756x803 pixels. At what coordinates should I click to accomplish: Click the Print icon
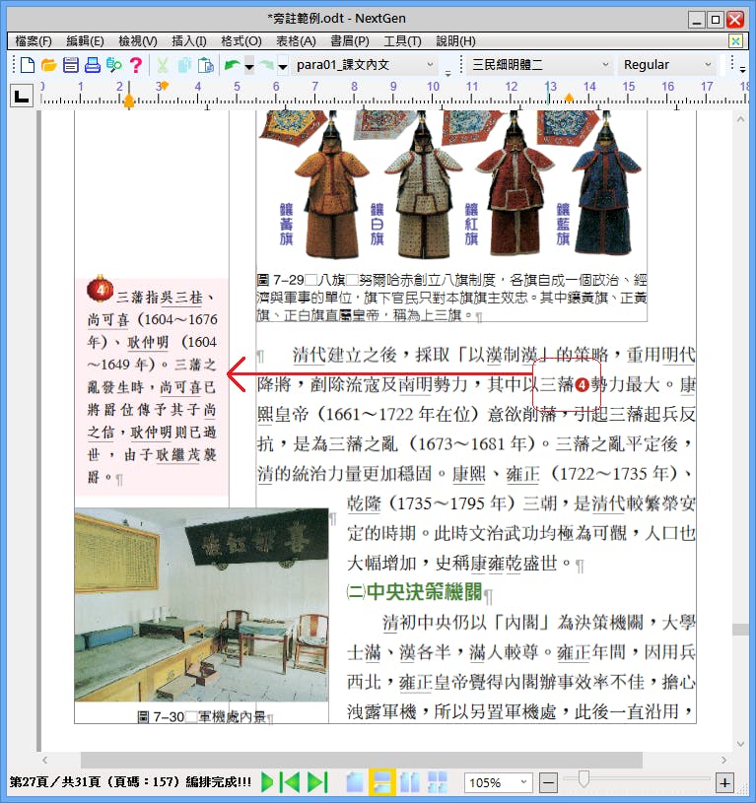pos(93,65)
